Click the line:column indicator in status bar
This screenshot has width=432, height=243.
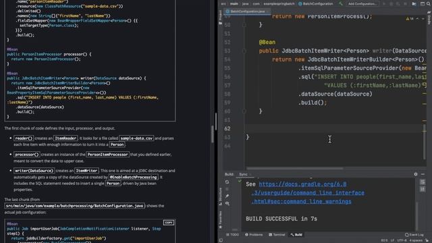click(384, 240)
